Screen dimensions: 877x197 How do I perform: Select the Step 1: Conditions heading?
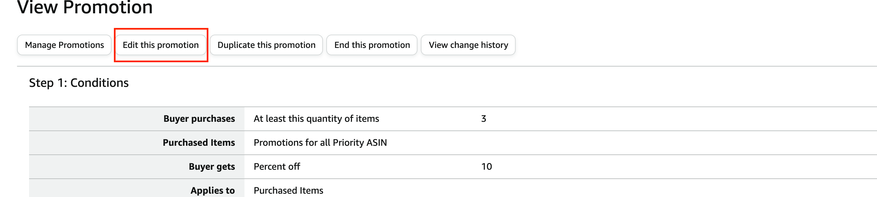coord(78,83)
